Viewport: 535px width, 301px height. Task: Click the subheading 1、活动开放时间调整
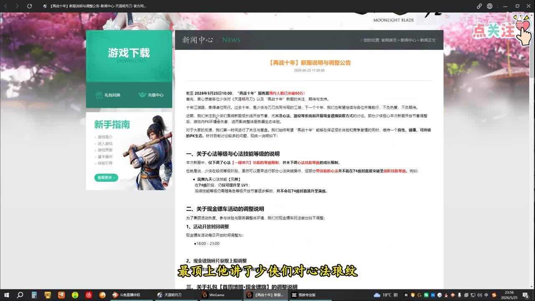point(208,227)
